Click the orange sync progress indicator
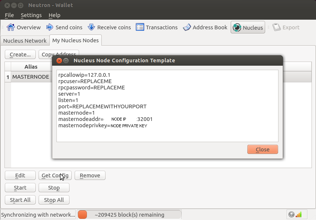The height and width of the screenshot is (220, 316). 82,214
